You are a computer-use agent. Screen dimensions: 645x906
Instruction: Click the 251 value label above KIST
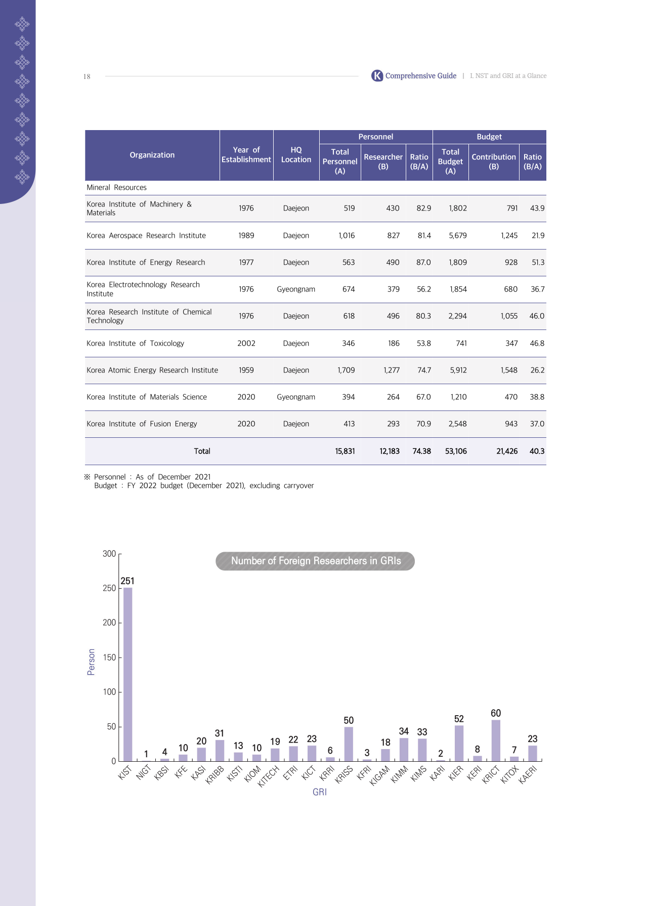pyautogui.click(x=127, y=581)
